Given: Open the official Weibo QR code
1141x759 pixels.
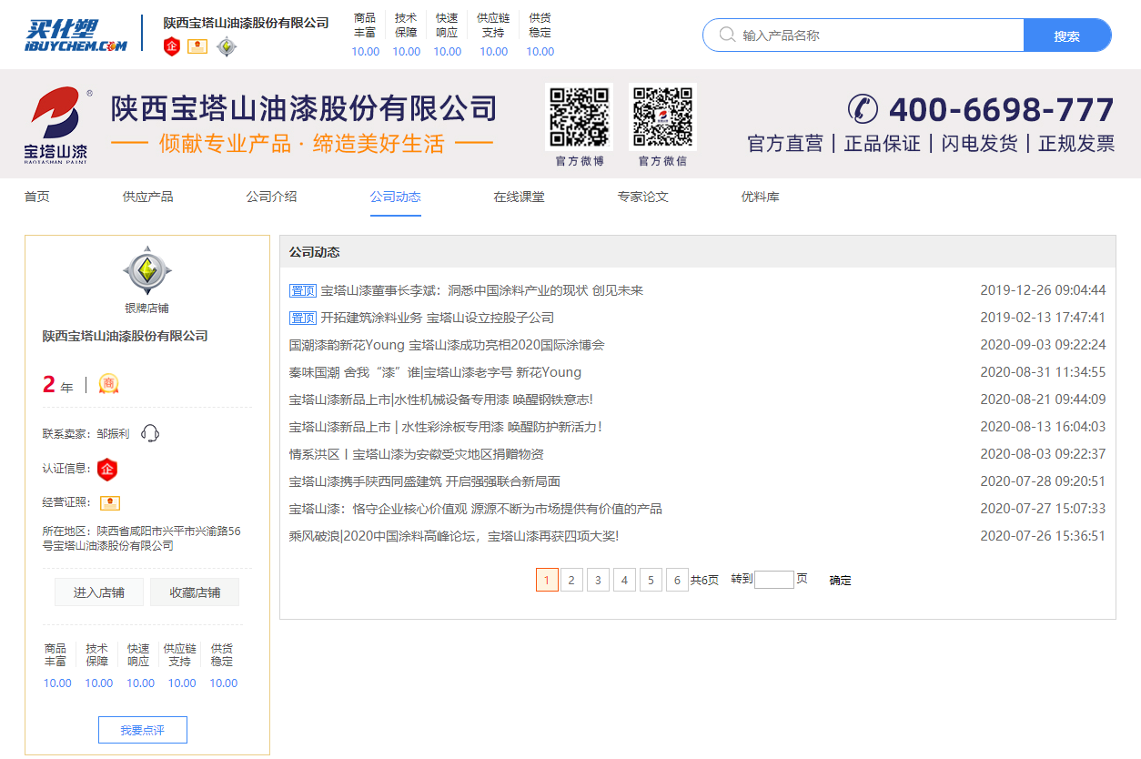Looking at the screenshot, I should tap(580, 117).
